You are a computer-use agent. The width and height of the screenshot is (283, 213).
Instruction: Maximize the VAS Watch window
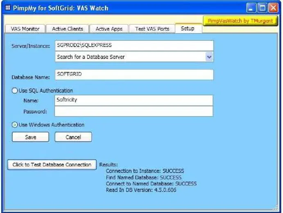pos(262,8)
